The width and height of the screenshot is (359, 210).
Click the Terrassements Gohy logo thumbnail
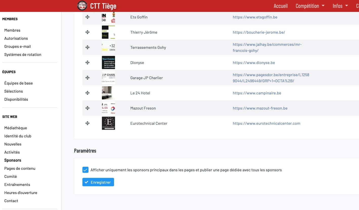click(108, 47)
